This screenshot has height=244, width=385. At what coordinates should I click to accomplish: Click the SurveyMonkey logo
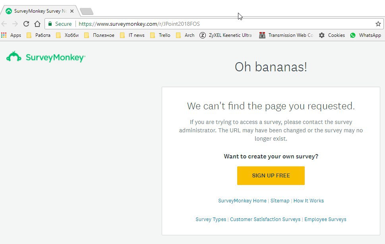pyautogui.click(x=46, y=57)
